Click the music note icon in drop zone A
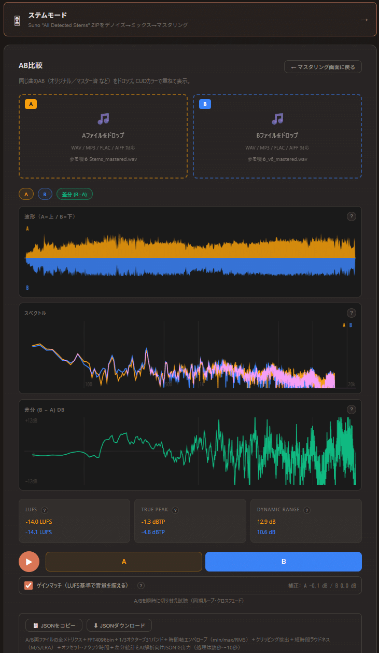The height and width of the screenshot is (653, 379). [x=103, y=119]
